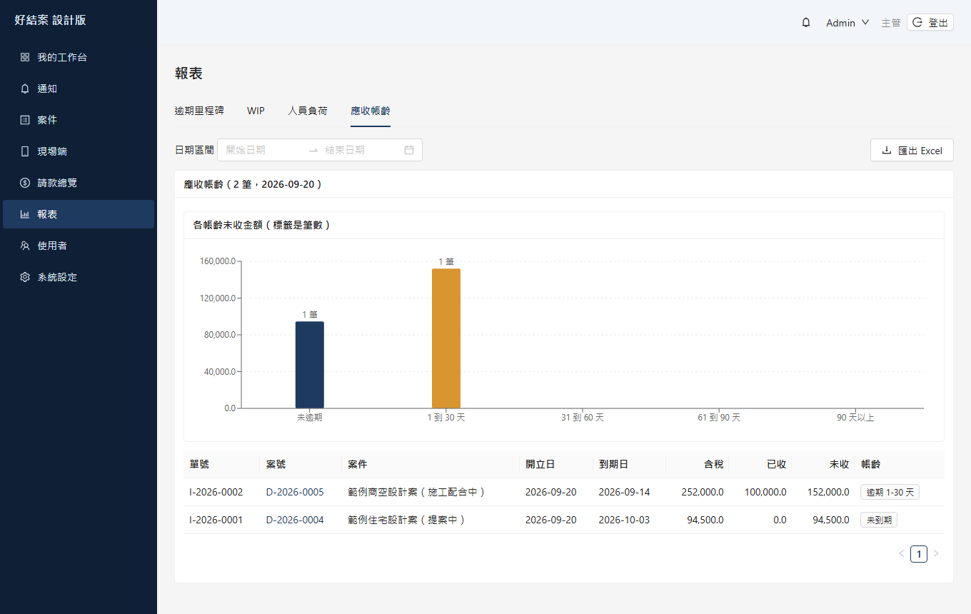Open notifications via the top bar bell icon
971x614 pixels.
[x=806, y=23]
